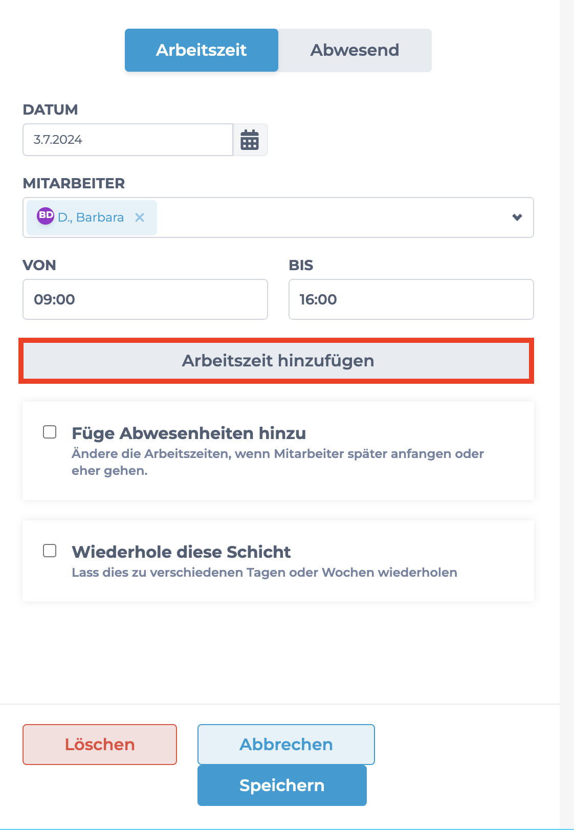574x830 pixels.
Task: Click the absence description text about Arbeitszeiten
Action: pyautogui.click(x=278, y=462)
